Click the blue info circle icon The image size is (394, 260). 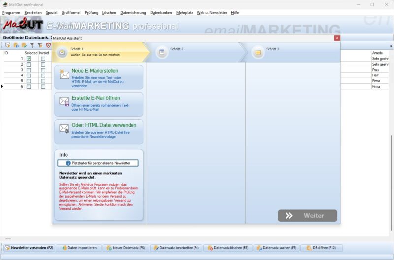click(68, 163)
